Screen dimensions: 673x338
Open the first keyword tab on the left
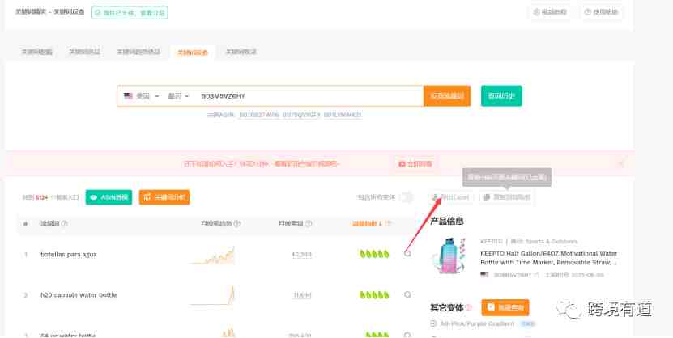pos(37,52)
